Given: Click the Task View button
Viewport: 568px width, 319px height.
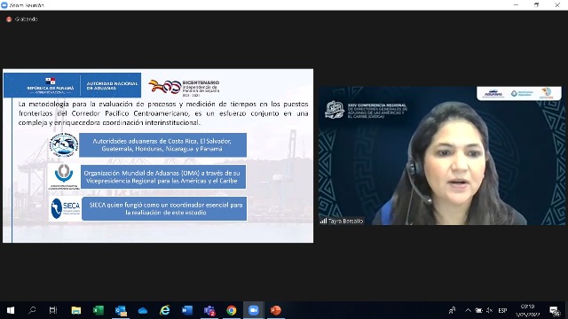Looking at the screenshot, I should (x=53, y=310).
